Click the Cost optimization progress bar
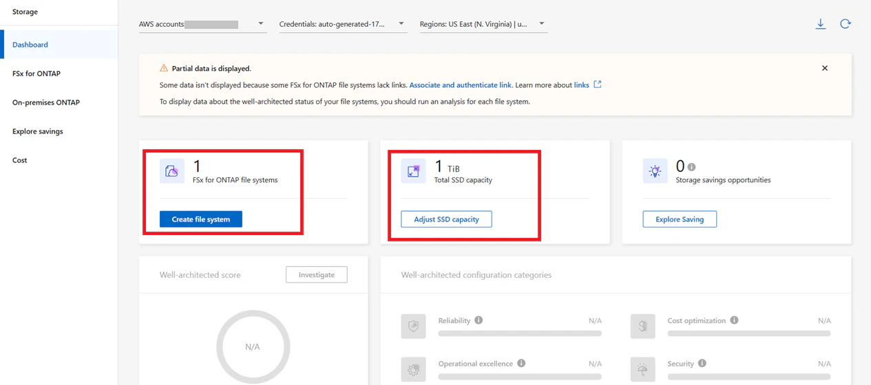Image resolution: width=871 pixels, height=385 pixels. point(749,333)
